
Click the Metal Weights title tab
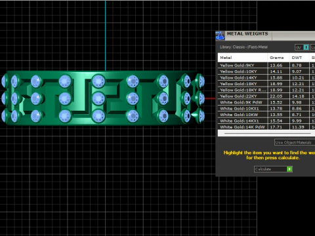coord(247,34)
